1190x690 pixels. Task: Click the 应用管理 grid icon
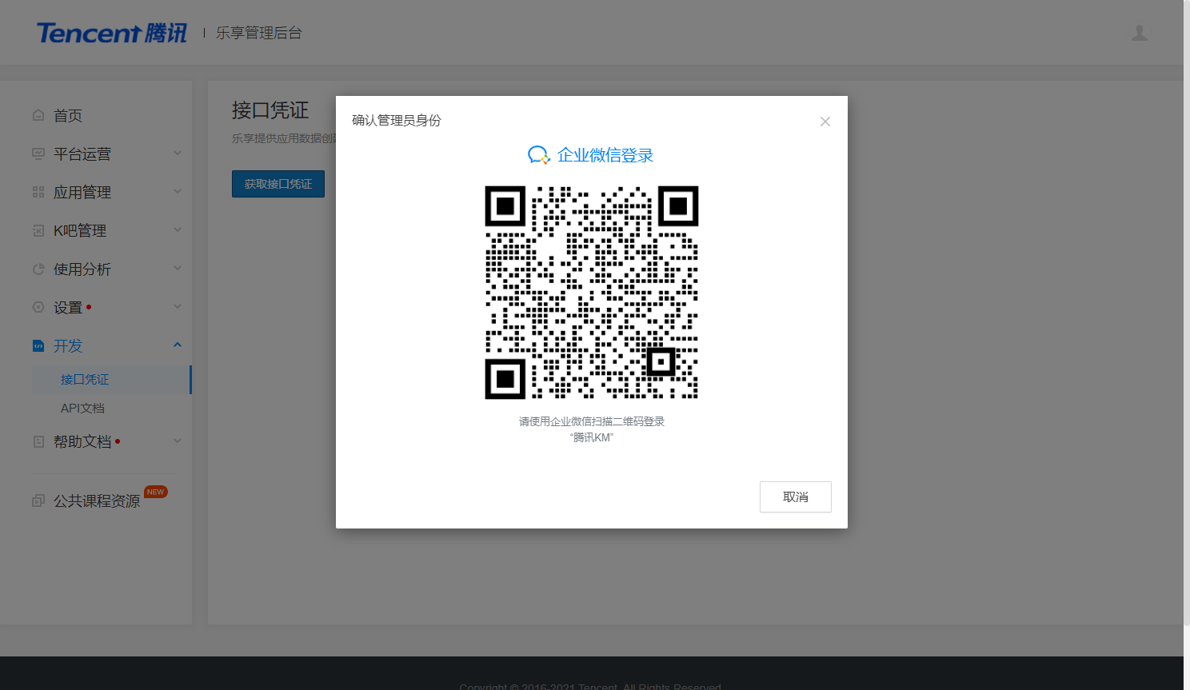(x=38, y=192)
